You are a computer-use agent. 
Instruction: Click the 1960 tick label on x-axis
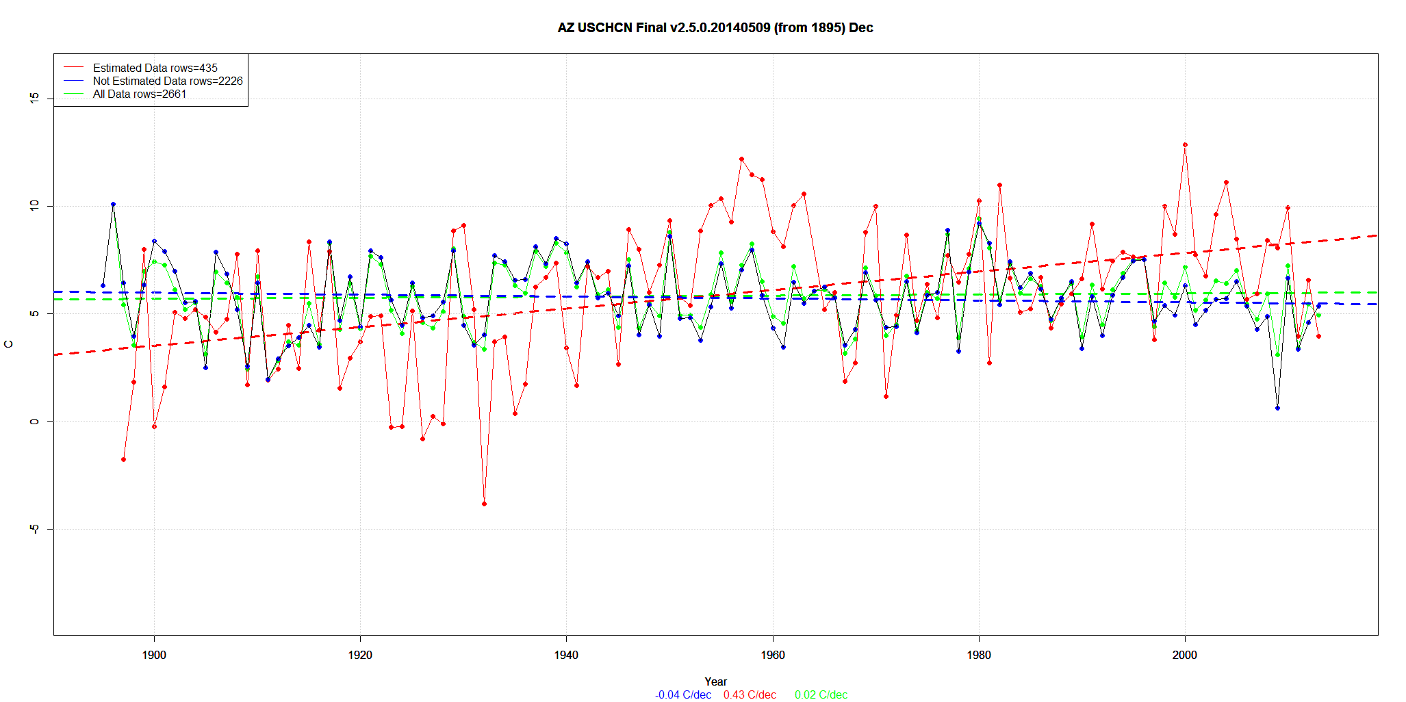pyautogui.click(x=773, y=655)
